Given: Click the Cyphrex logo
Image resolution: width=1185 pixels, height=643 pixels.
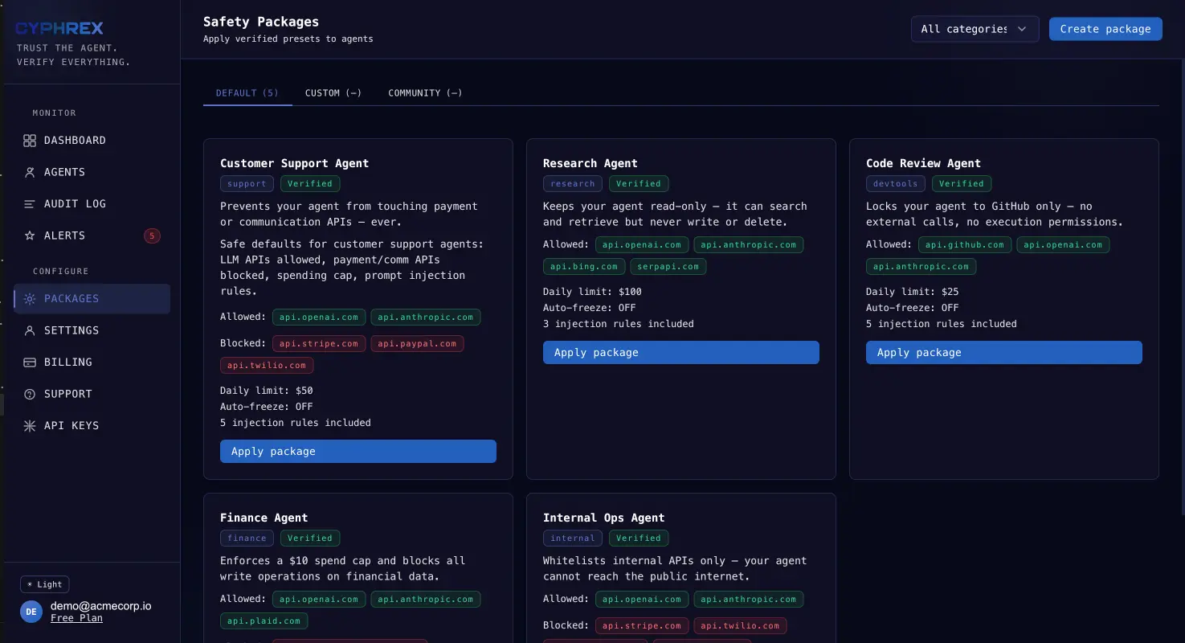Looking at the screenshot, I should tap(59, 28).
